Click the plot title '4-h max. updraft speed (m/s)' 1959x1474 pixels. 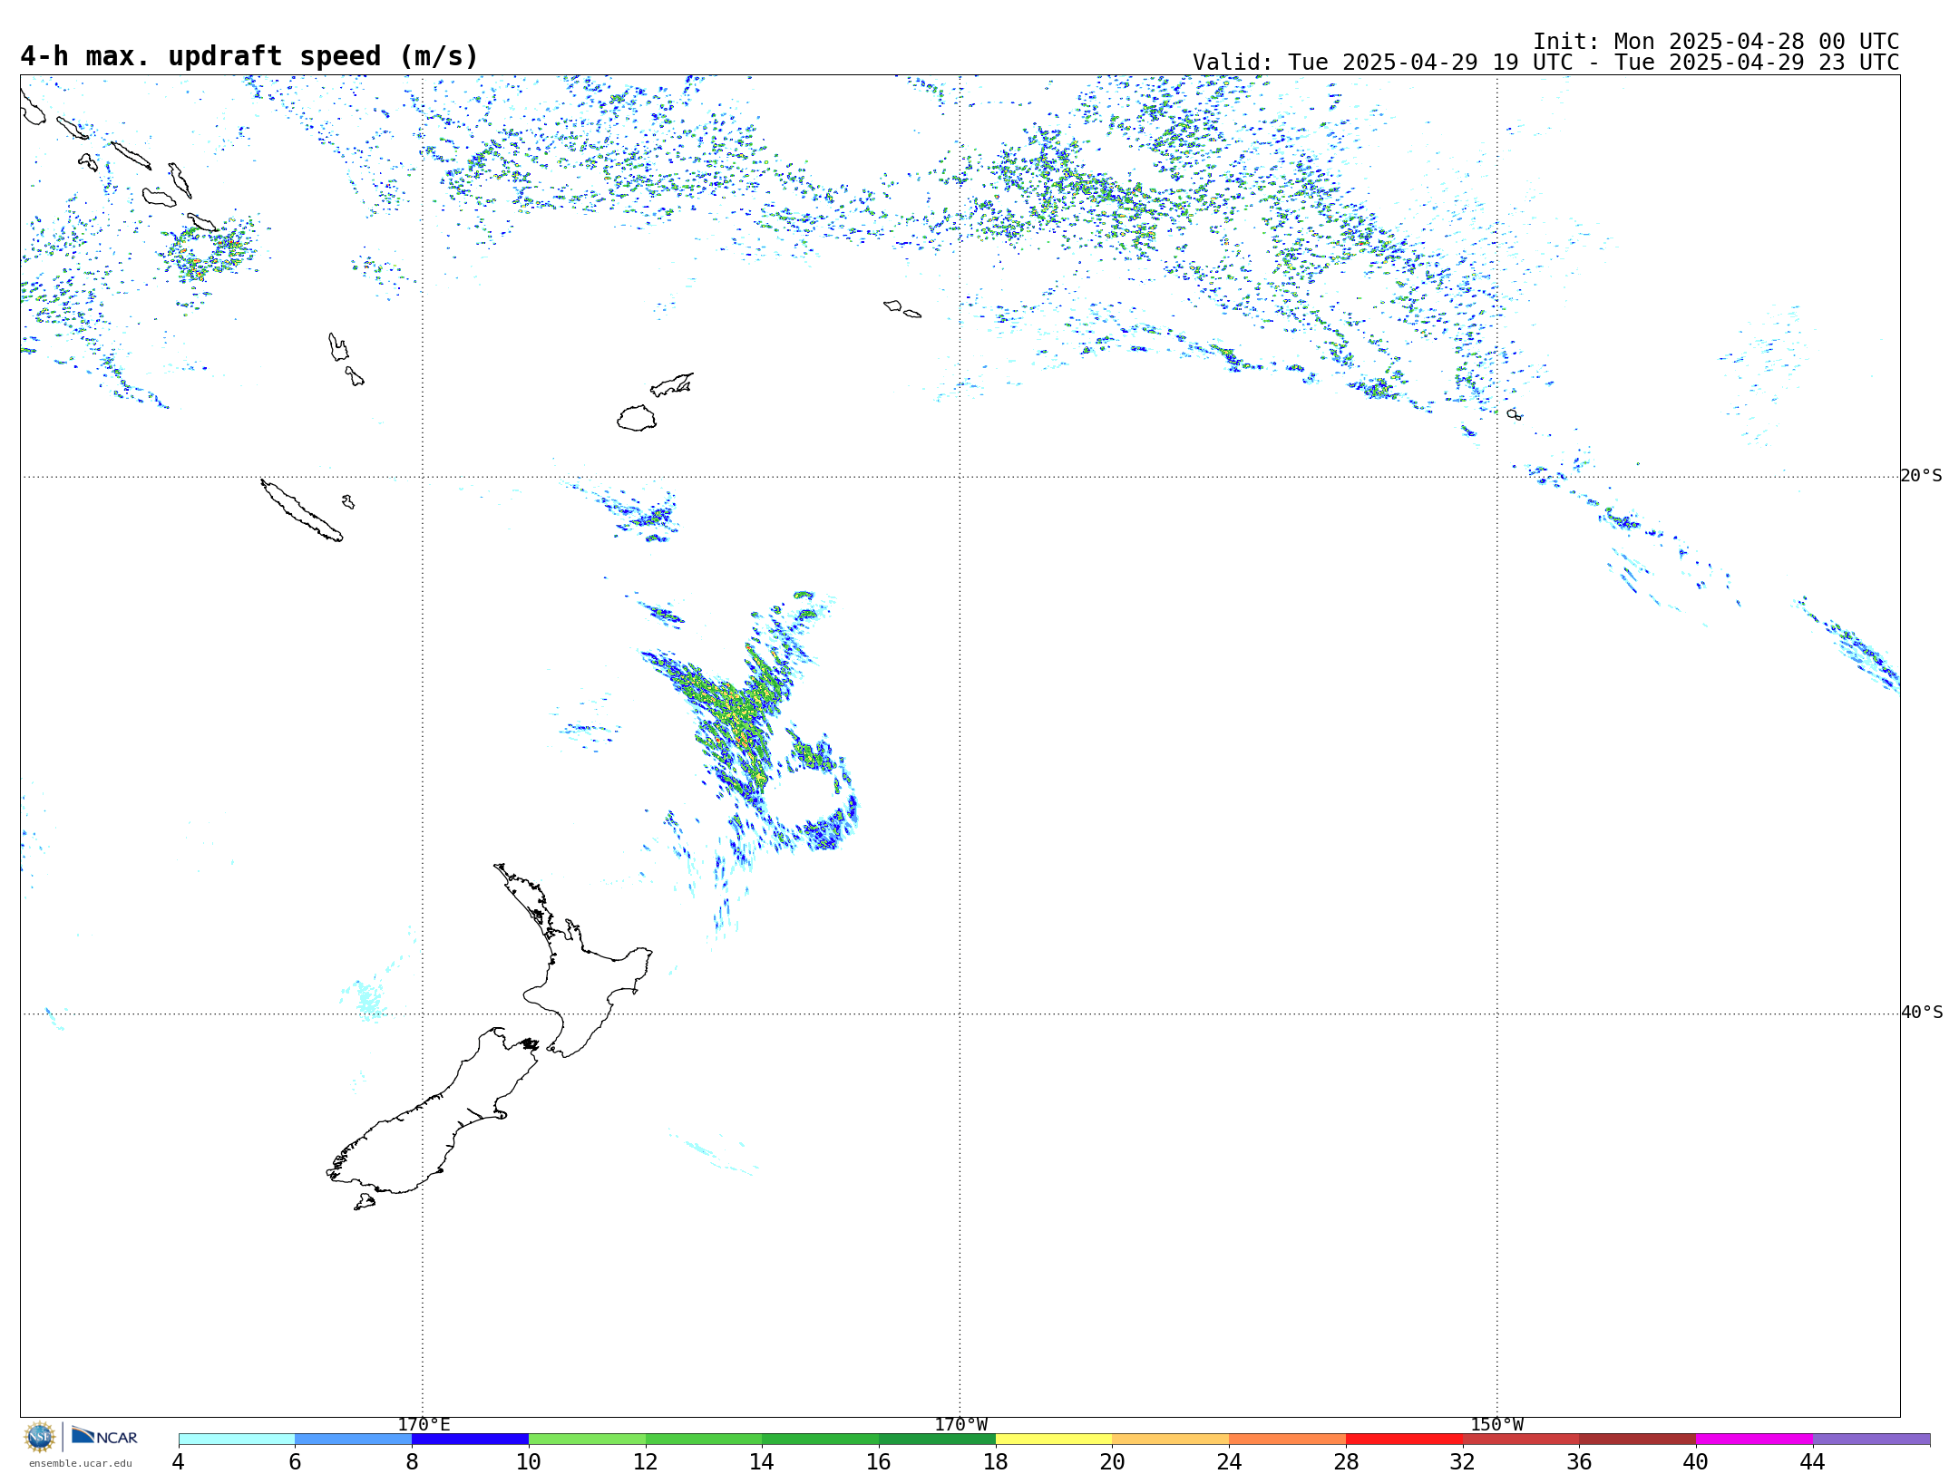coord(249,56)
